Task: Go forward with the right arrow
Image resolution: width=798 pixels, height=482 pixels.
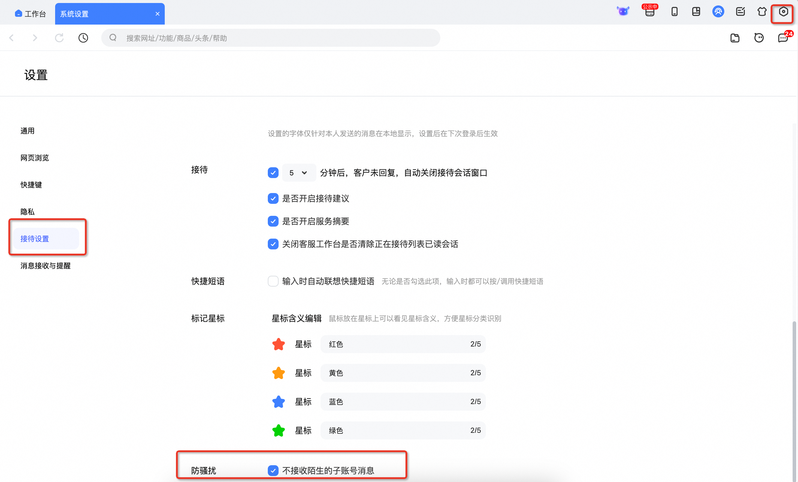Action: 35,38
